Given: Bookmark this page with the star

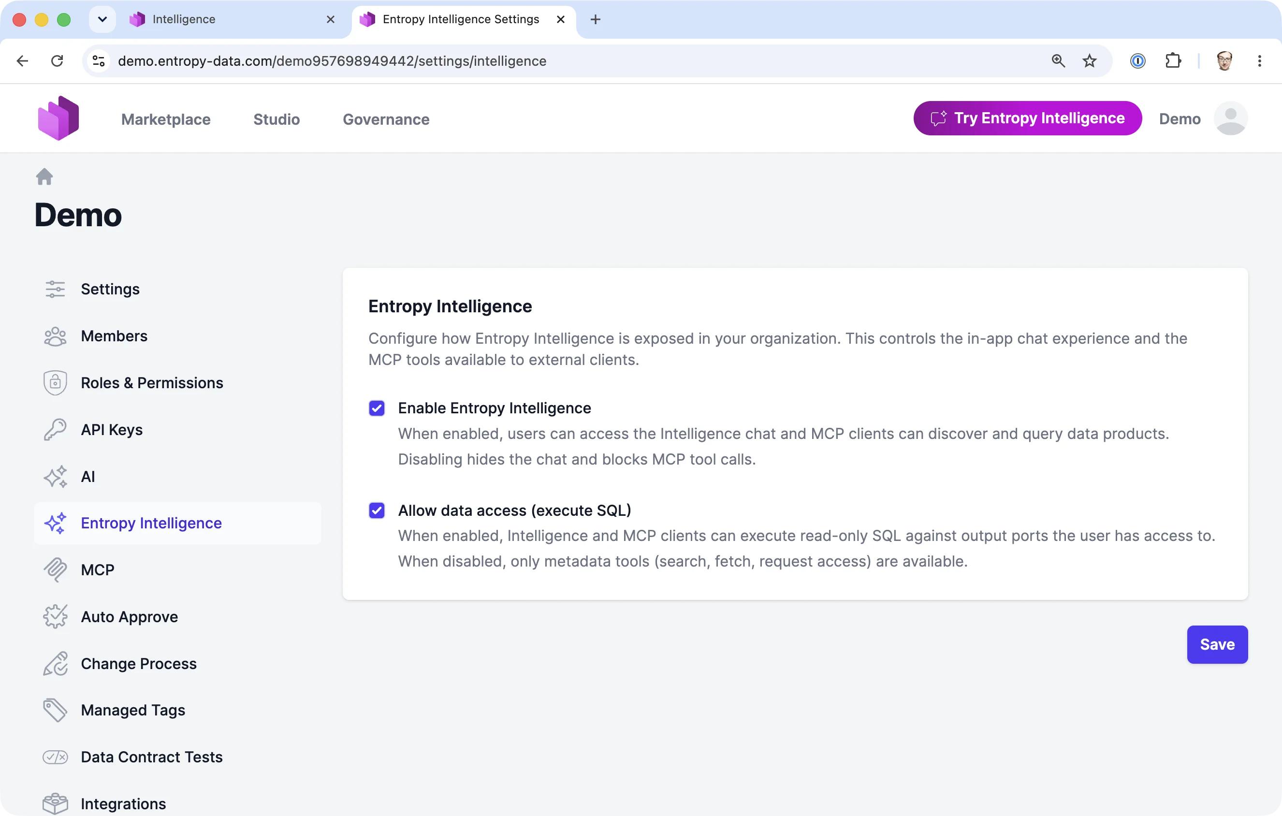Looking at the screenshot, I should (1089, 61).
